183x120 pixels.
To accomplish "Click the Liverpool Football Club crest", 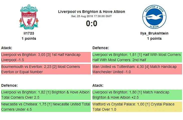I will pyautogui.click(x=29, y=17).
